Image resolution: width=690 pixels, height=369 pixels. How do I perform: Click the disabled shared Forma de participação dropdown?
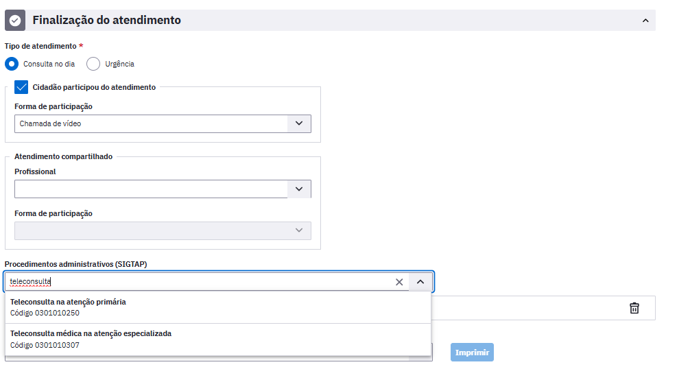pyautogui.click(x=163, y=230)
